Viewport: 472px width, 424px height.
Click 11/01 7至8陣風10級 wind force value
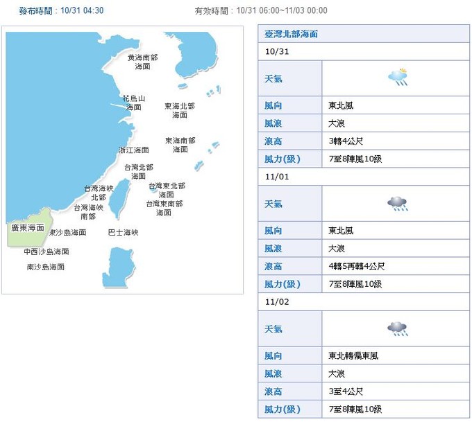click(x=355, y=284)
